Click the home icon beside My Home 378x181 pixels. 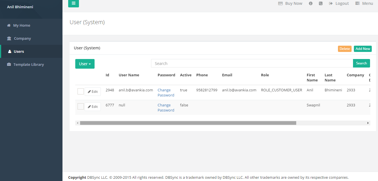(x=9, y=25)
